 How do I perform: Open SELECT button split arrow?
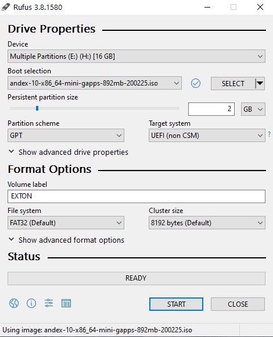click(x=260, y=83)
